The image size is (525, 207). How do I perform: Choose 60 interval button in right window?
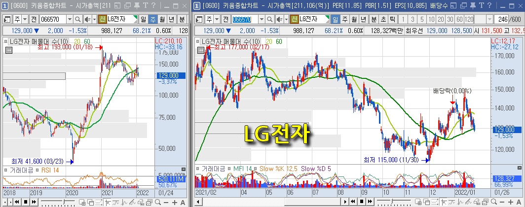[x=460, y=19]
